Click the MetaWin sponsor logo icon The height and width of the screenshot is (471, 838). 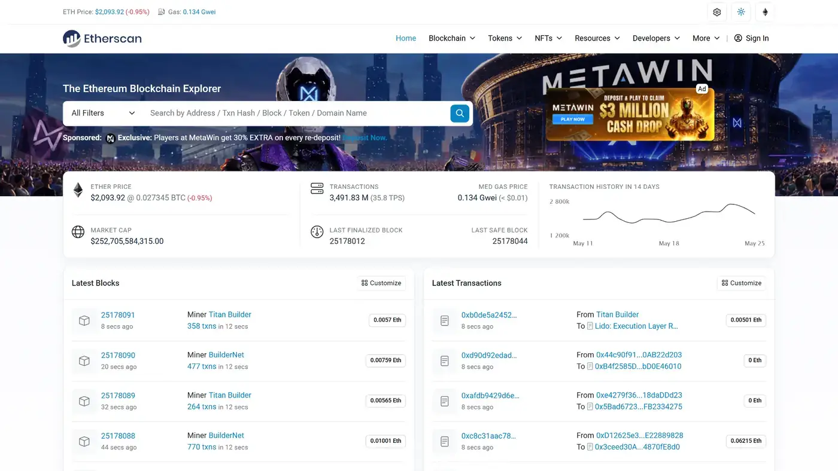tap(110, 138)
